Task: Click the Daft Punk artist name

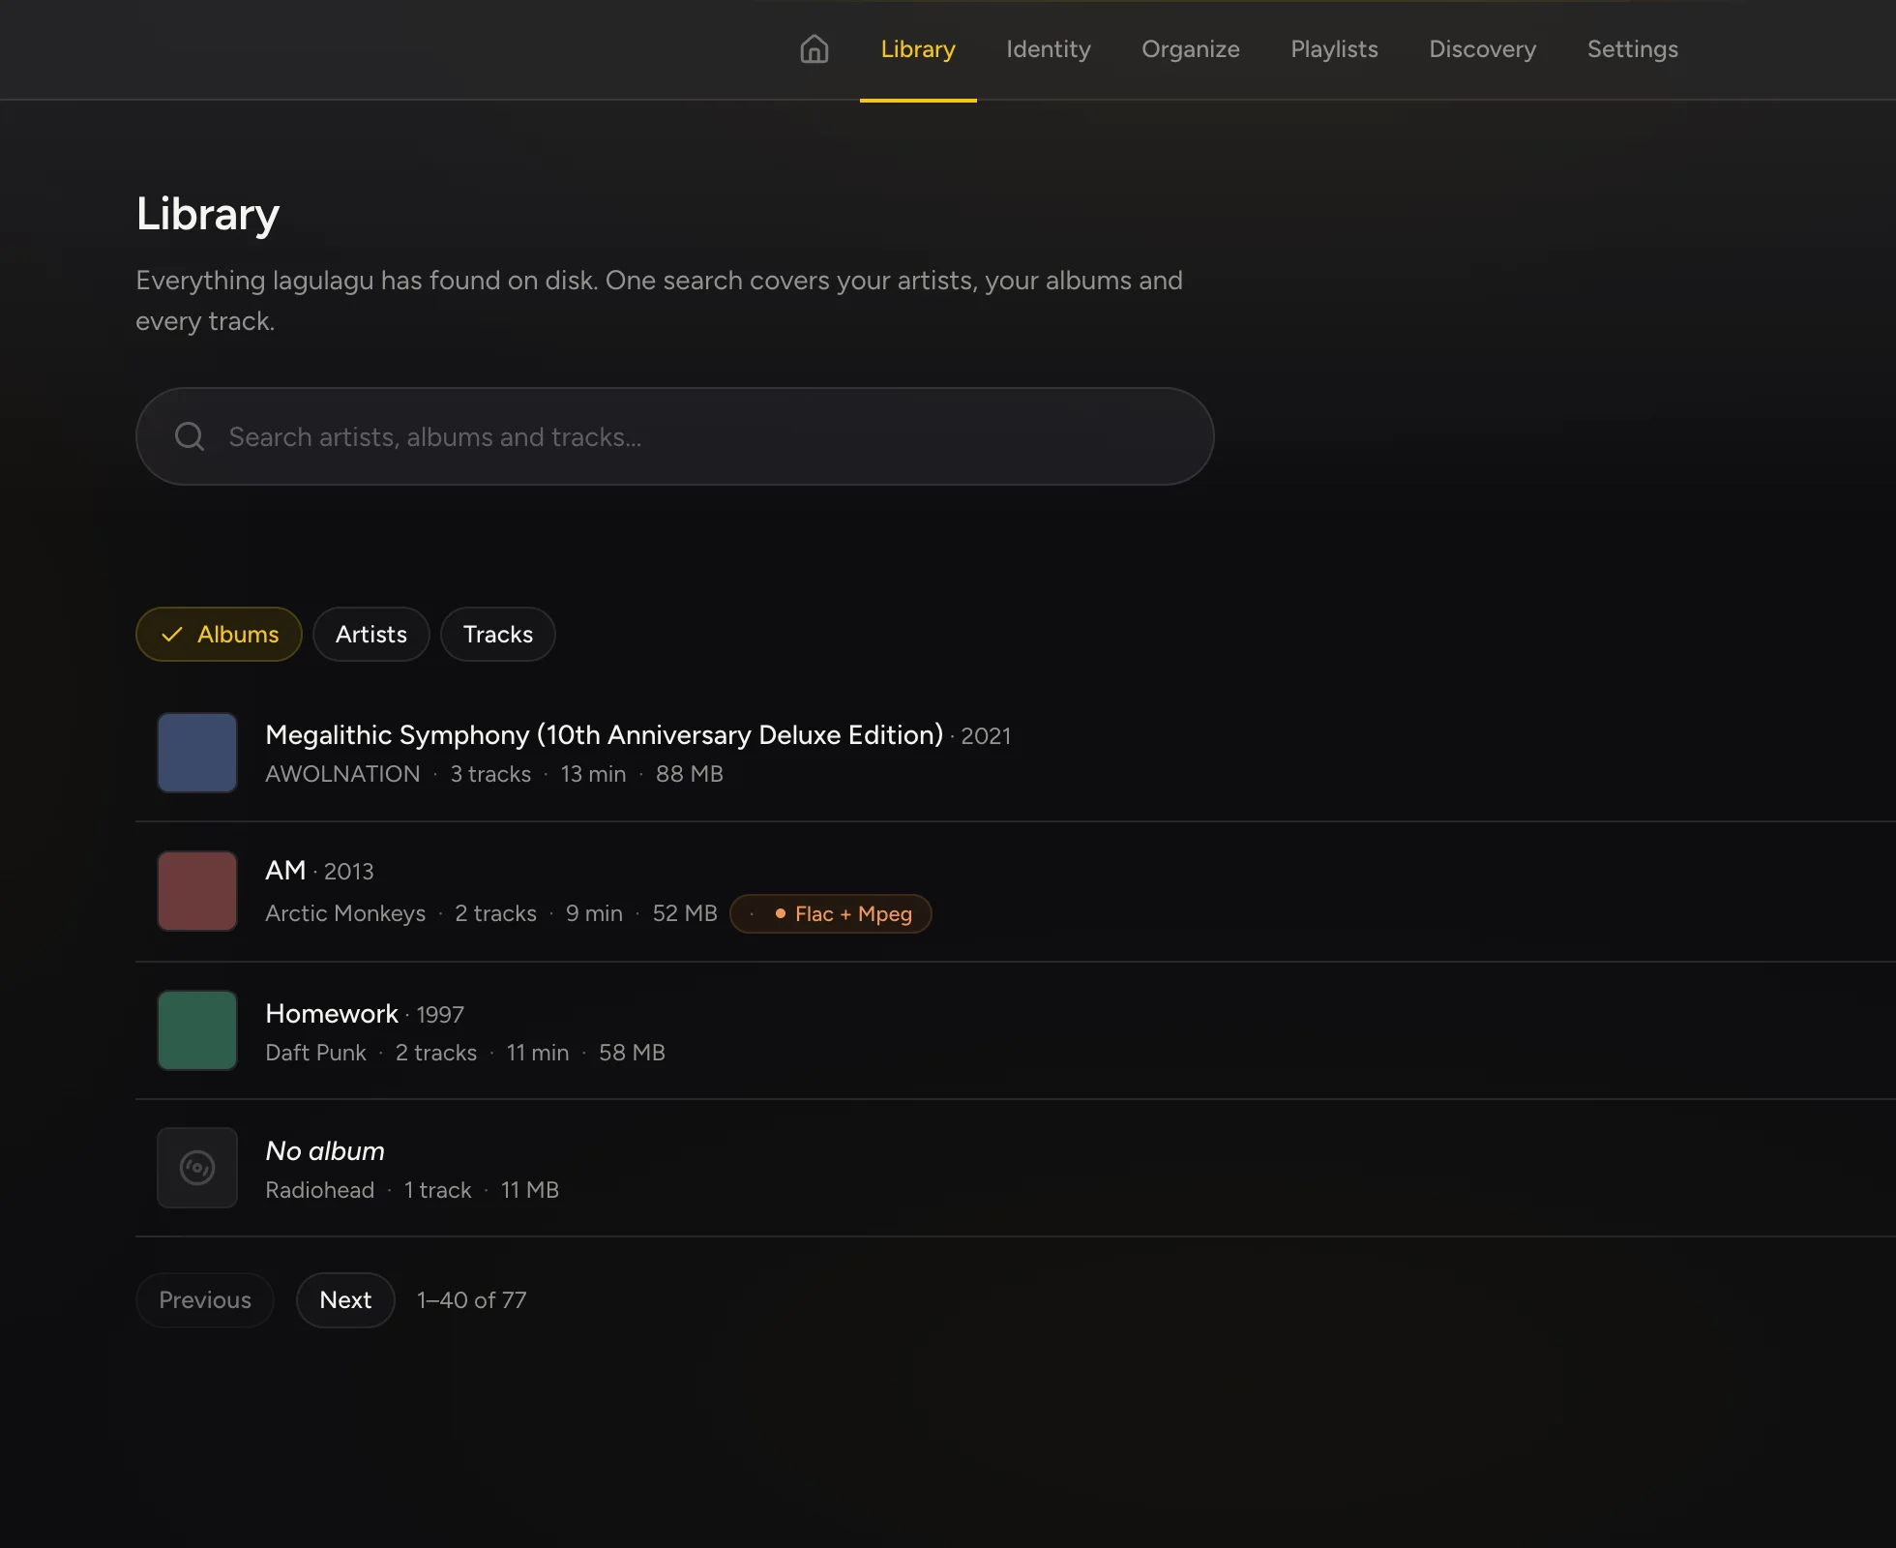Action: point(316,1053)
